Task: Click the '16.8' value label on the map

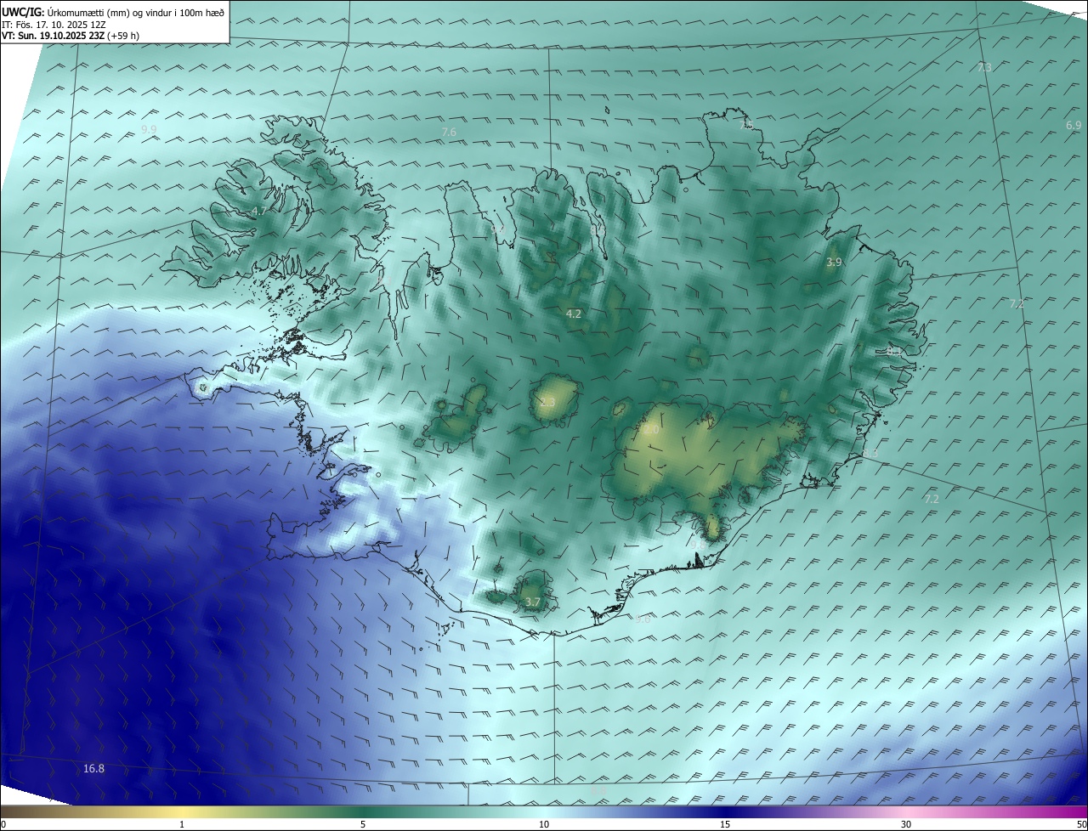Action: [93, 769]
